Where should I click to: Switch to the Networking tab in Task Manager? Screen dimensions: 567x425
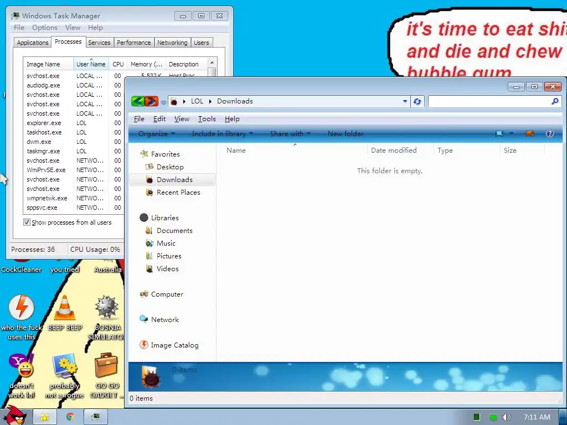click(x=172, y=43)
